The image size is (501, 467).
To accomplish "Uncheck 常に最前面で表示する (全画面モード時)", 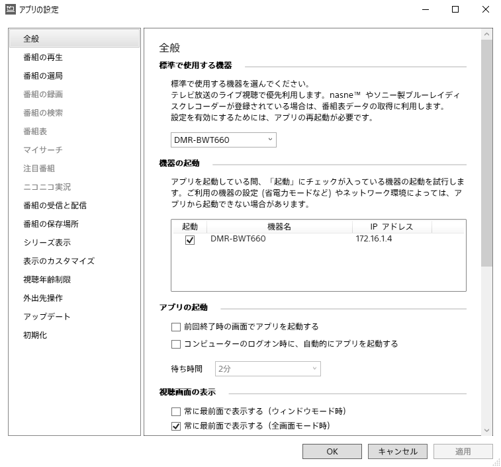I will click(x=176, y=426).
